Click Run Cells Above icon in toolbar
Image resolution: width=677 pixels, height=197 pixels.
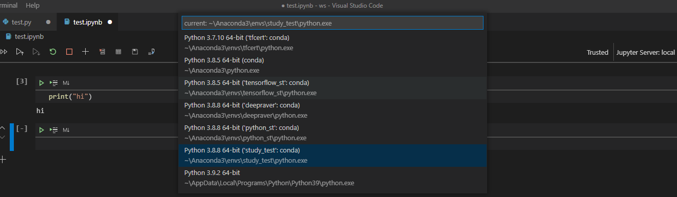tap(20, 52)
